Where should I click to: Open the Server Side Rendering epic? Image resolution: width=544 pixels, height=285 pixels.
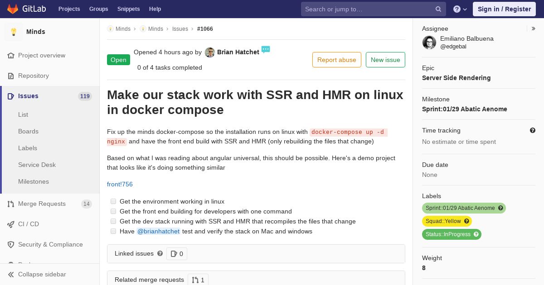click(x=456, y=78)
